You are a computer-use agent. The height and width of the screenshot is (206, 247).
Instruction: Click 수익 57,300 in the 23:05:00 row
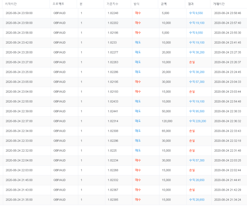click(197, 82)
